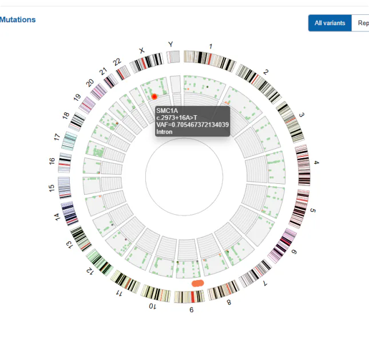Click the chromosome 17 teal ideogram
The width and height of the screenshot is (369, 358).
coord(69,141)
